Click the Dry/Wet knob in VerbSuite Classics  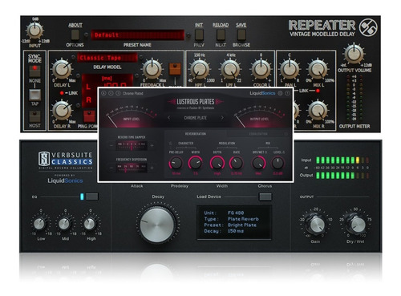tap(357, 225)
